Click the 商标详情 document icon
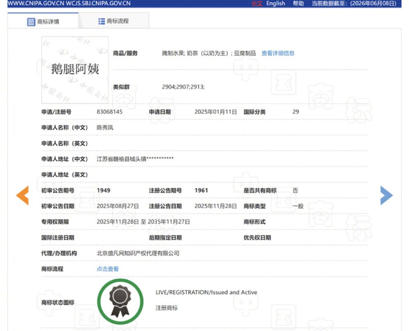This screenshot has height=331, width=409. 31,22
